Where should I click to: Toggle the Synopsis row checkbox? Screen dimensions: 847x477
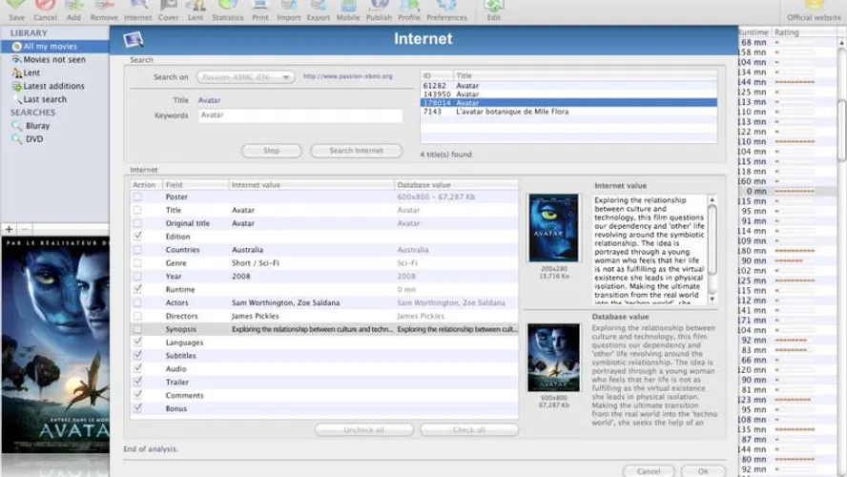[137, 329]
